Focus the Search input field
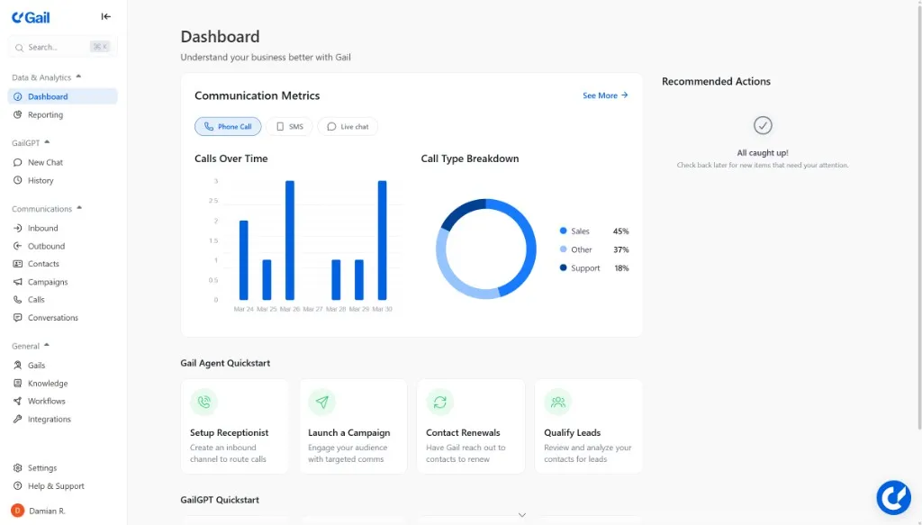 pos(62,47)
